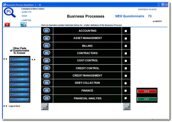Jump to Questions 61 - 70
This screenshot has height=122, width=172.
pos(20,85)
